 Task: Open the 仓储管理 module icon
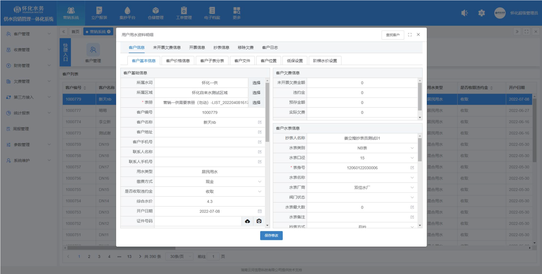[x=156, y=13]
